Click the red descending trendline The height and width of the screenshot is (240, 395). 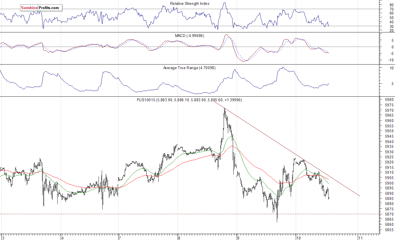[287, 149]
